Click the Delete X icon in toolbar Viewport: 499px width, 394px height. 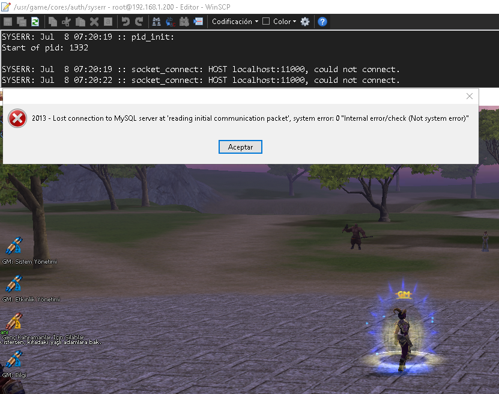94,22
